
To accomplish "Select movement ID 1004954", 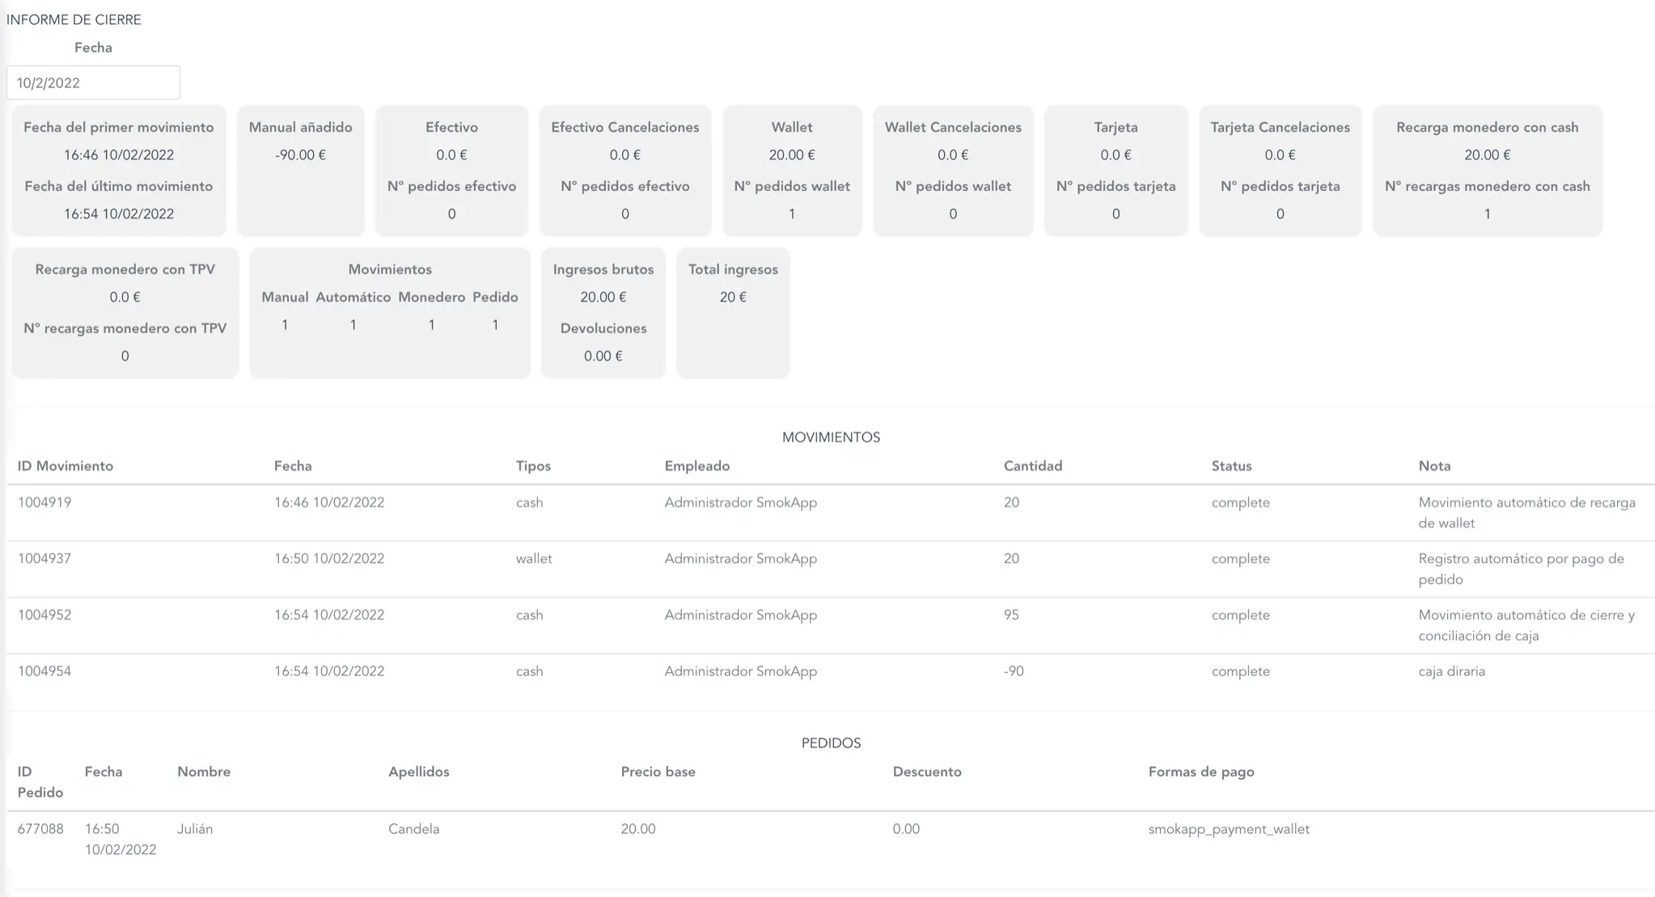I will (44, 671).
